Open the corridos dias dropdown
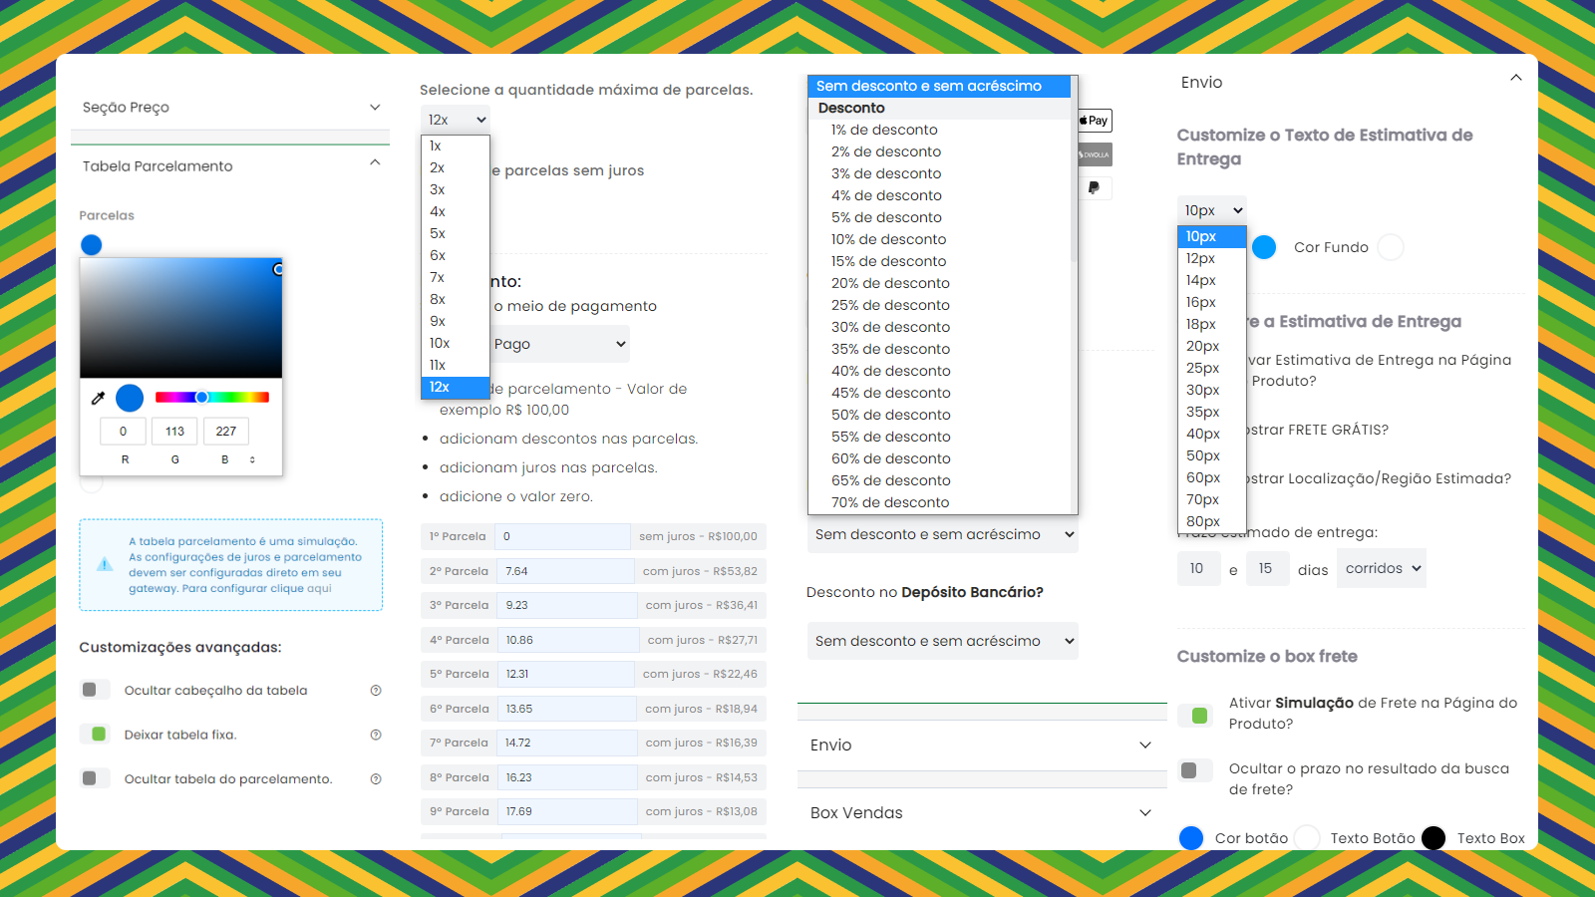The image size is (1595, 897). pyautogui.click(x=1381, y=568)
